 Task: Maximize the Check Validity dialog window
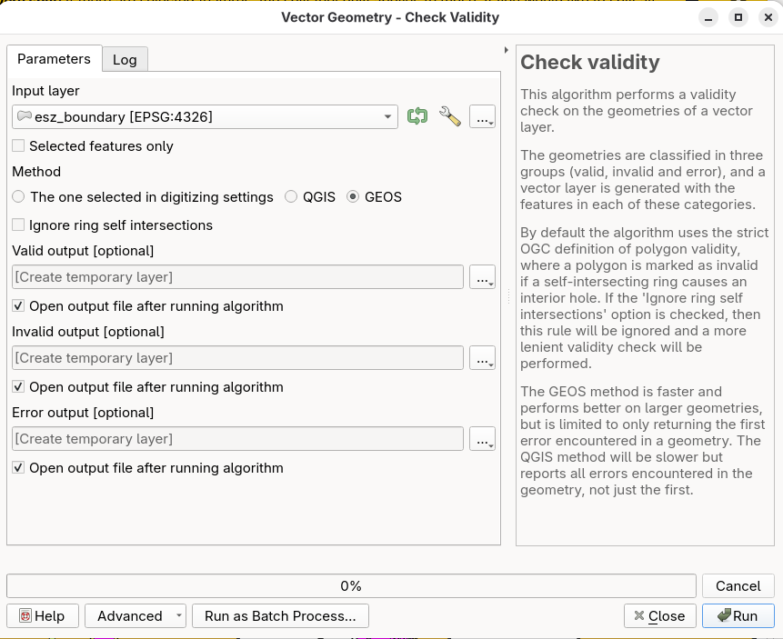[x=738, y=17]
